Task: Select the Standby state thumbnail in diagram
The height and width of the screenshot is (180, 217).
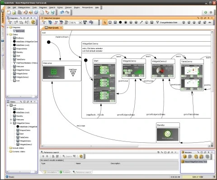Action: [x=168, y=135]
